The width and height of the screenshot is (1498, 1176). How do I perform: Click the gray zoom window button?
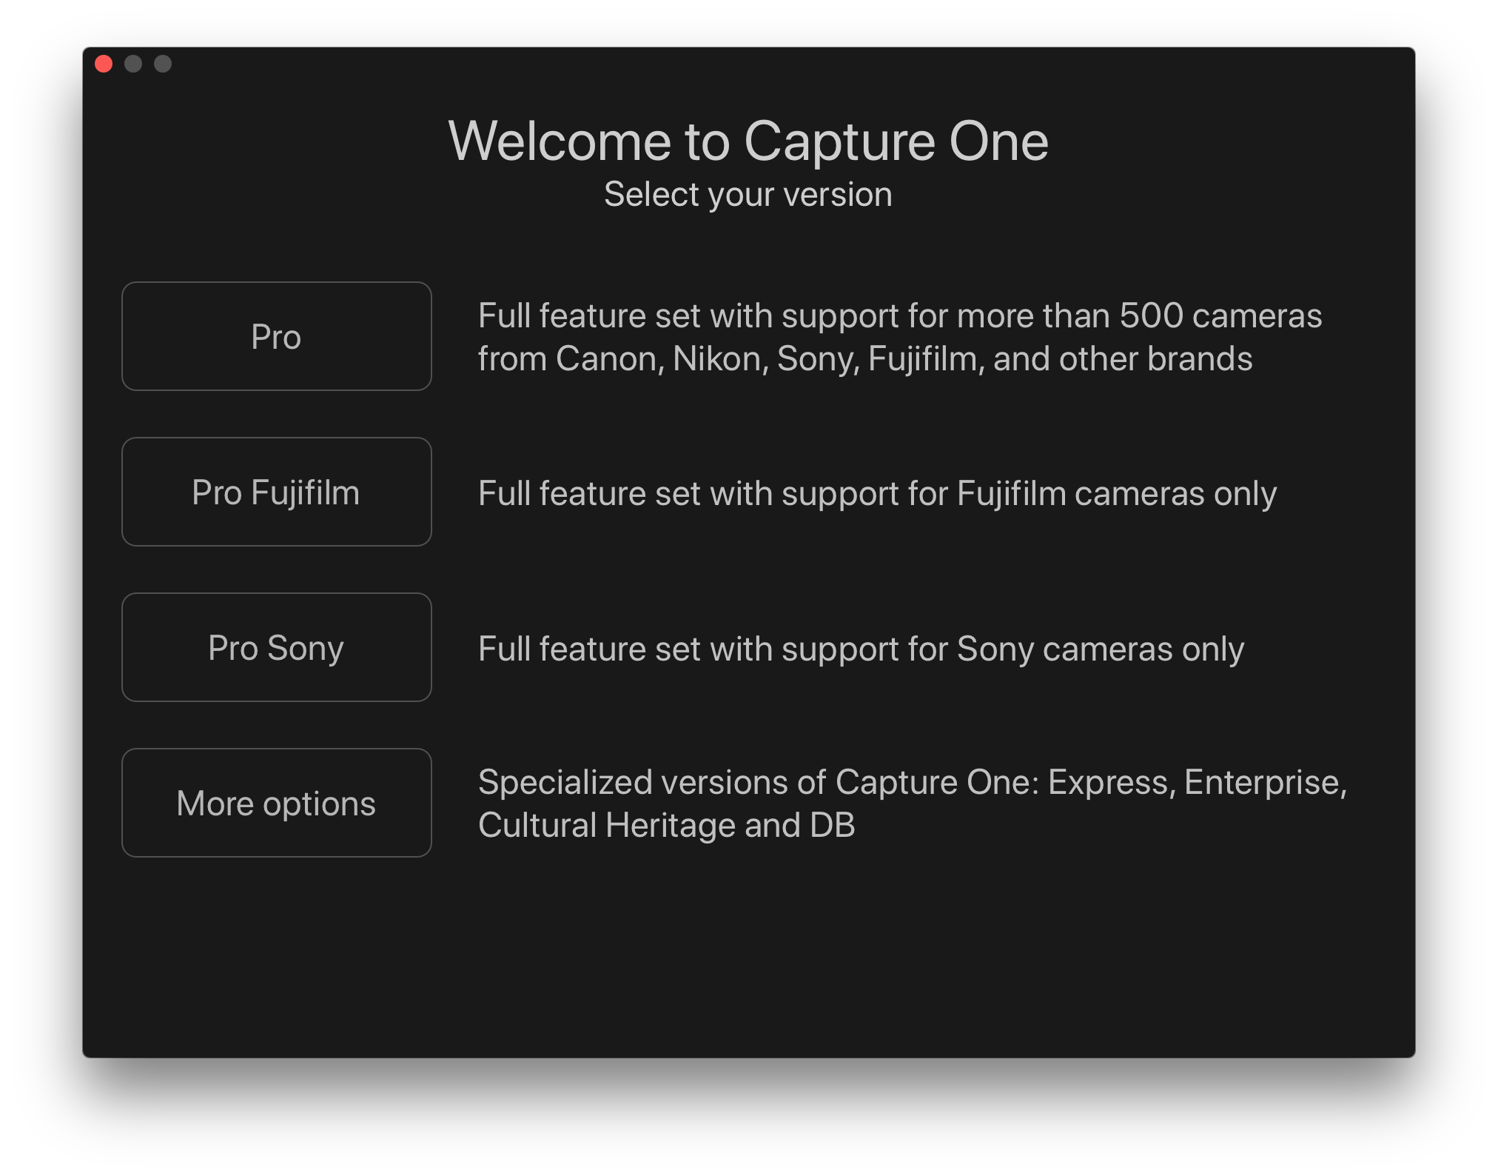pyautogui.click(x=163, y=64)
